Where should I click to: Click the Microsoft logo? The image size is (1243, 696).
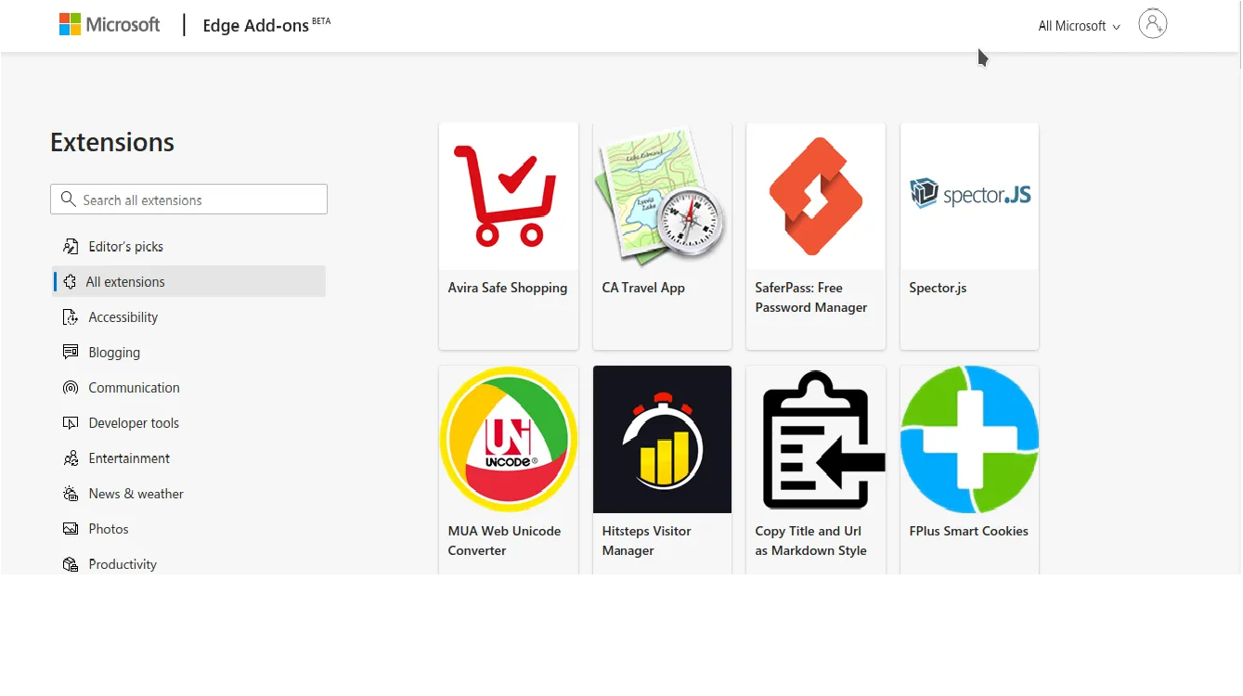pos(110,25)
